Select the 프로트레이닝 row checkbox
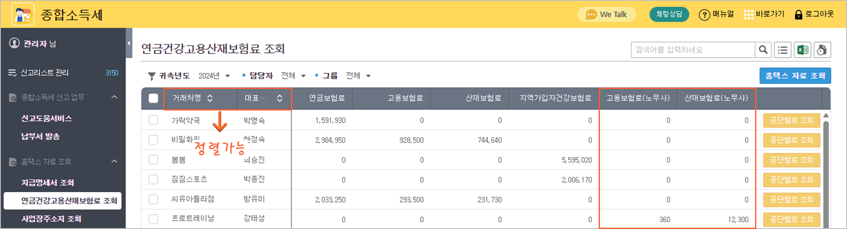847x229 pixels. (x=153, y=219)
